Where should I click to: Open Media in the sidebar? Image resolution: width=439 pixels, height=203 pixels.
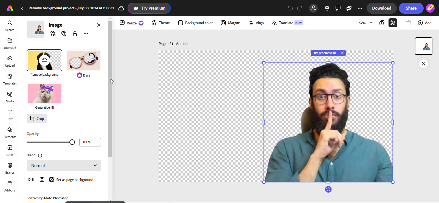tap(10, 97)
